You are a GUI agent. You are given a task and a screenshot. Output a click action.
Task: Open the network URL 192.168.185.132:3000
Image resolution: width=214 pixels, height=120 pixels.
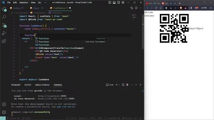point(56,99)
